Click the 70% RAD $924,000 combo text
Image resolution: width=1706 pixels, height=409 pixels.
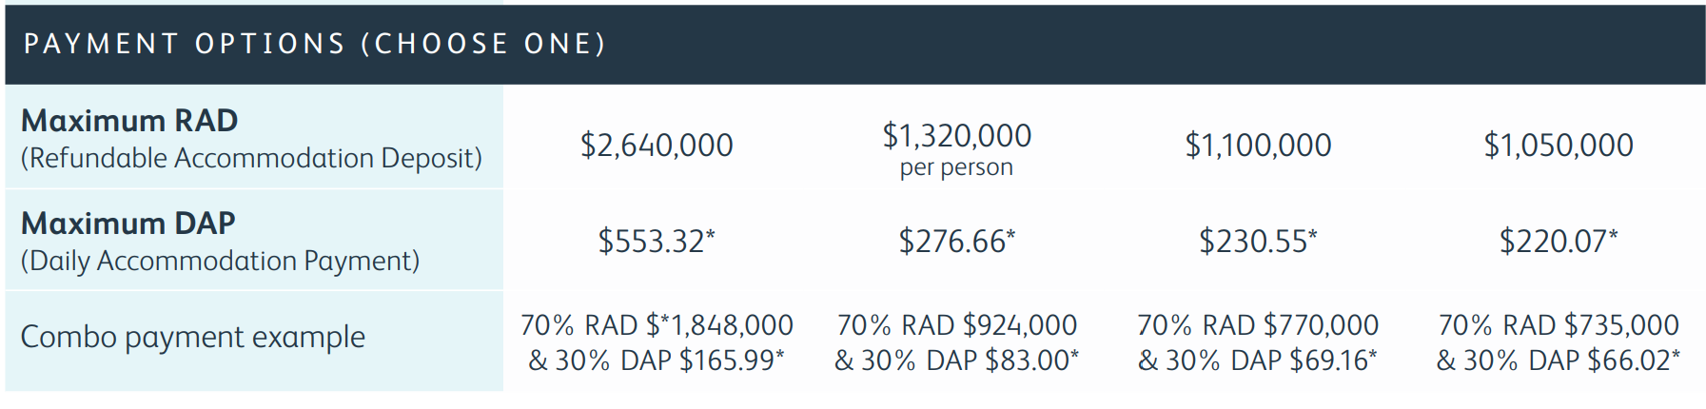956,325
